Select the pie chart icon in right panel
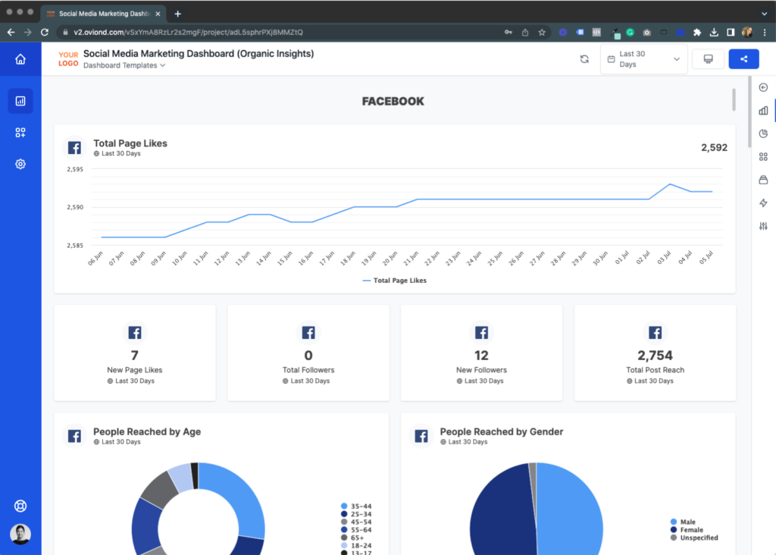 pos(763,133)
